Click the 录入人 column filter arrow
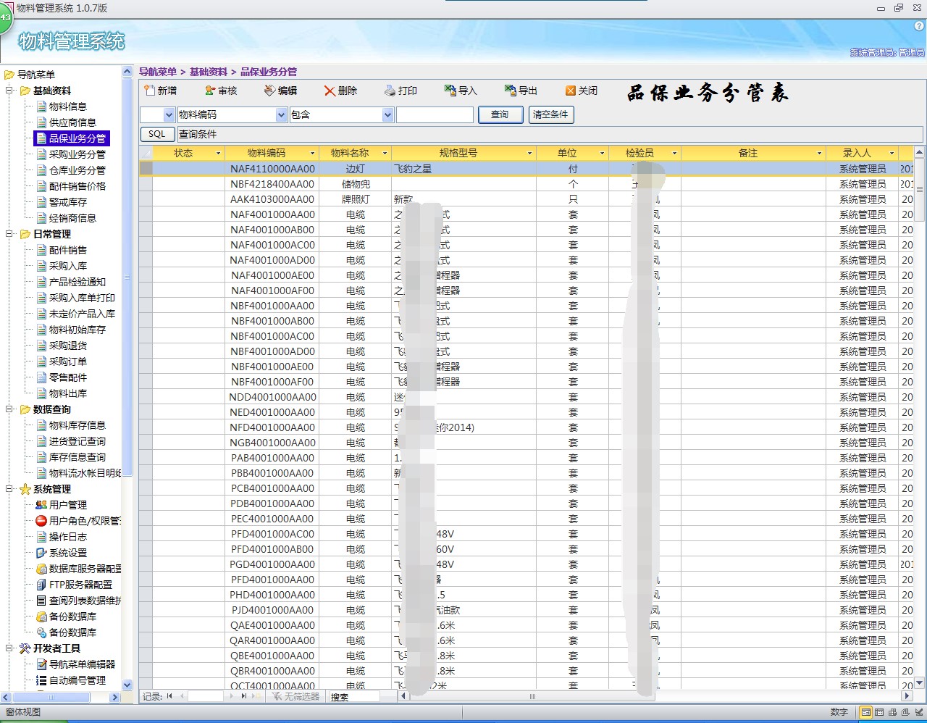The height and width of the screenshot is (723, 927). click(892, 154)
